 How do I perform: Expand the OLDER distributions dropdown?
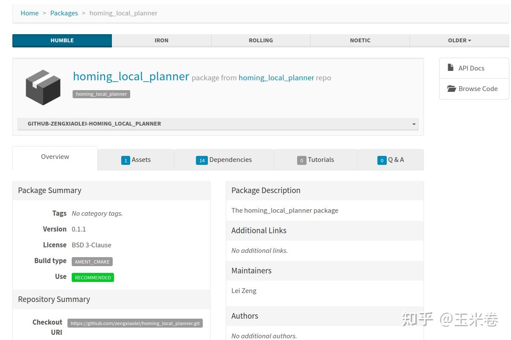(x=458, y=40)
